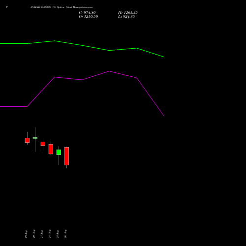Image resolution: width=246 pixels, height=246 pixels.
Task: Click the 20 Aug date axis label
Action: click(34, 234)
